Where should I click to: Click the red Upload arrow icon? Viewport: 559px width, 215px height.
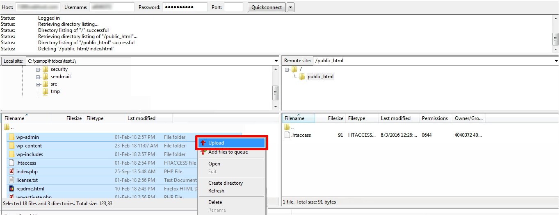point(203,143)
